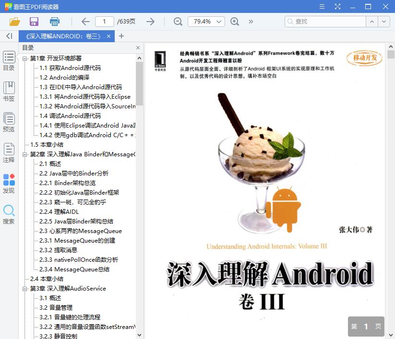Jump to 3.1 概述
This screenshot has width=395, height=339.
tap(50, 298)
